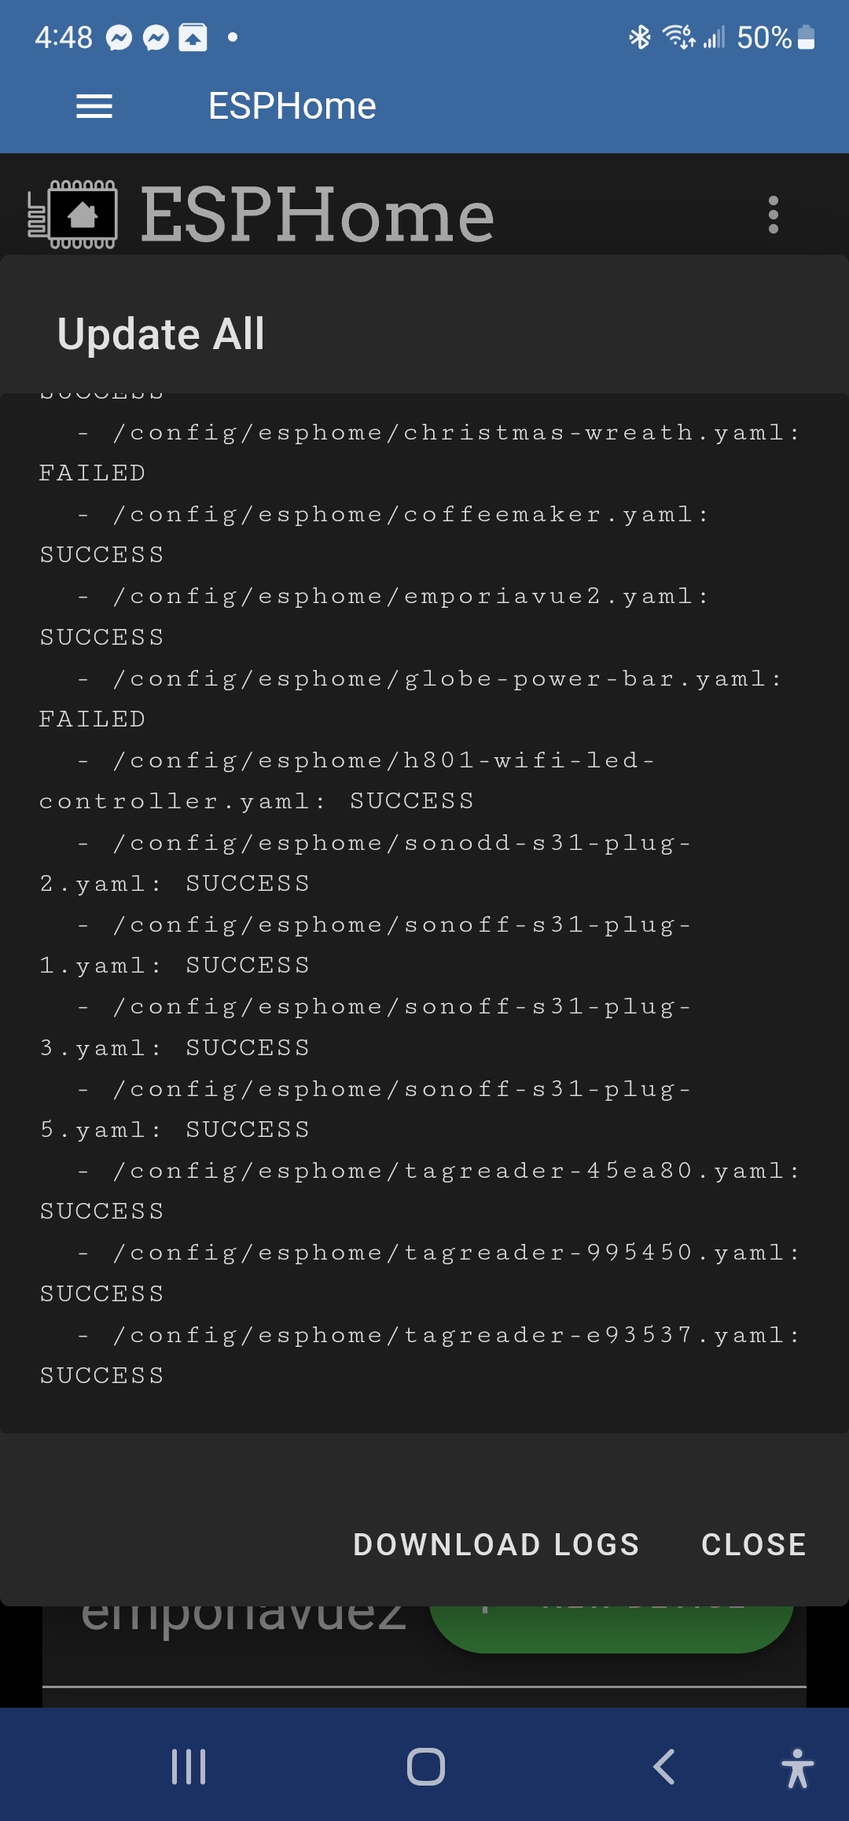Image resolution: width=849 pixels, height=1821 pixels.
Task: Close the Update All dialog
Action: (x=753, y=1543)
